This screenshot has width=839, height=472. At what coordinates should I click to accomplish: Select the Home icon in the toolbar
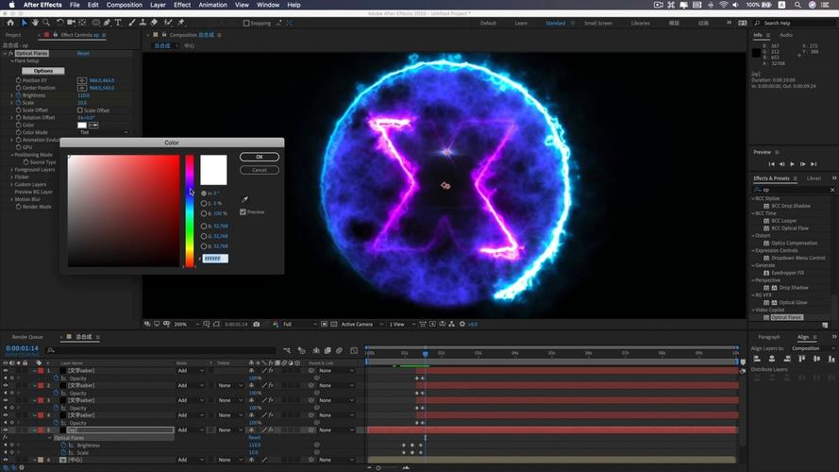pyautogui.click(x=10, y=23)
